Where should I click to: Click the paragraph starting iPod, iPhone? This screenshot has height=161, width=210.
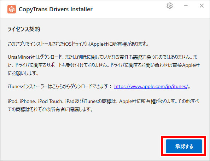[x=103, y=105]
